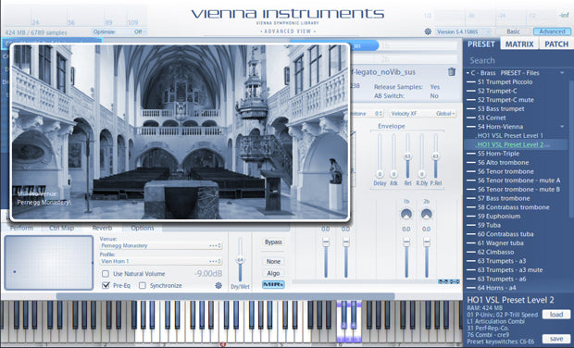The height and width of the screenshot is (348, 574).
Task: Open the Optimize Off dropdown
Action: pos(119,31)
